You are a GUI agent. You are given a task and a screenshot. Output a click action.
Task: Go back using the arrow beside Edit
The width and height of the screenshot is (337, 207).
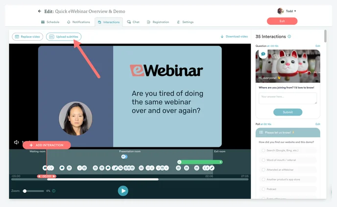coord(40,11)
